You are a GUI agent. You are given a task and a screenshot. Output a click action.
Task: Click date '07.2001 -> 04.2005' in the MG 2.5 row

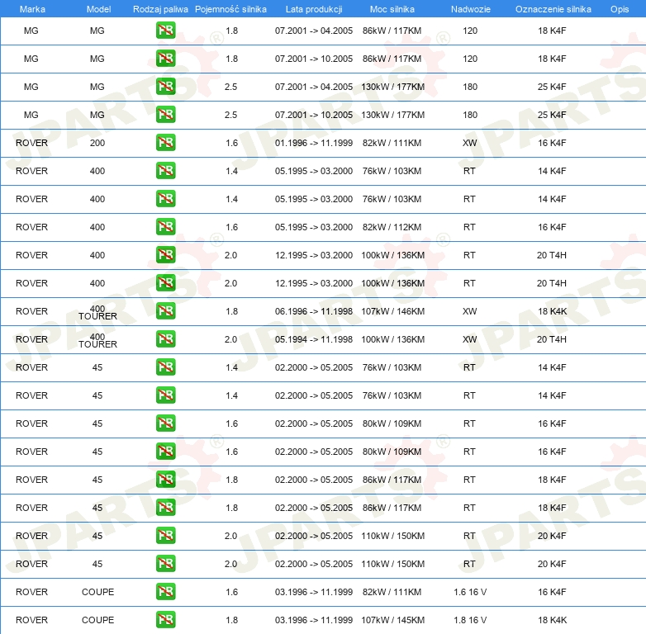(314, 87)
